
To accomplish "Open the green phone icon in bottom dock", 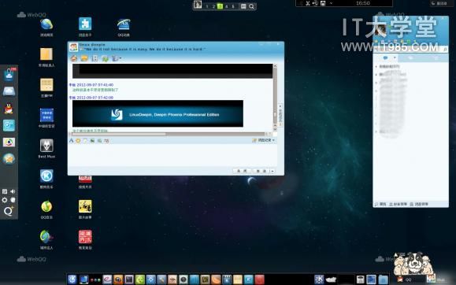I will click(140, 279).
